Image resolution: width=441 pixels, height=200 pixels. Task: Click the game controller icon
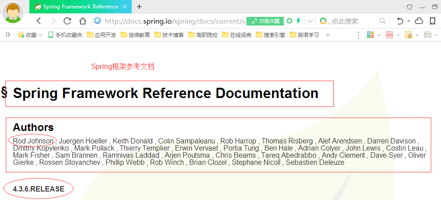pos(428,35)
